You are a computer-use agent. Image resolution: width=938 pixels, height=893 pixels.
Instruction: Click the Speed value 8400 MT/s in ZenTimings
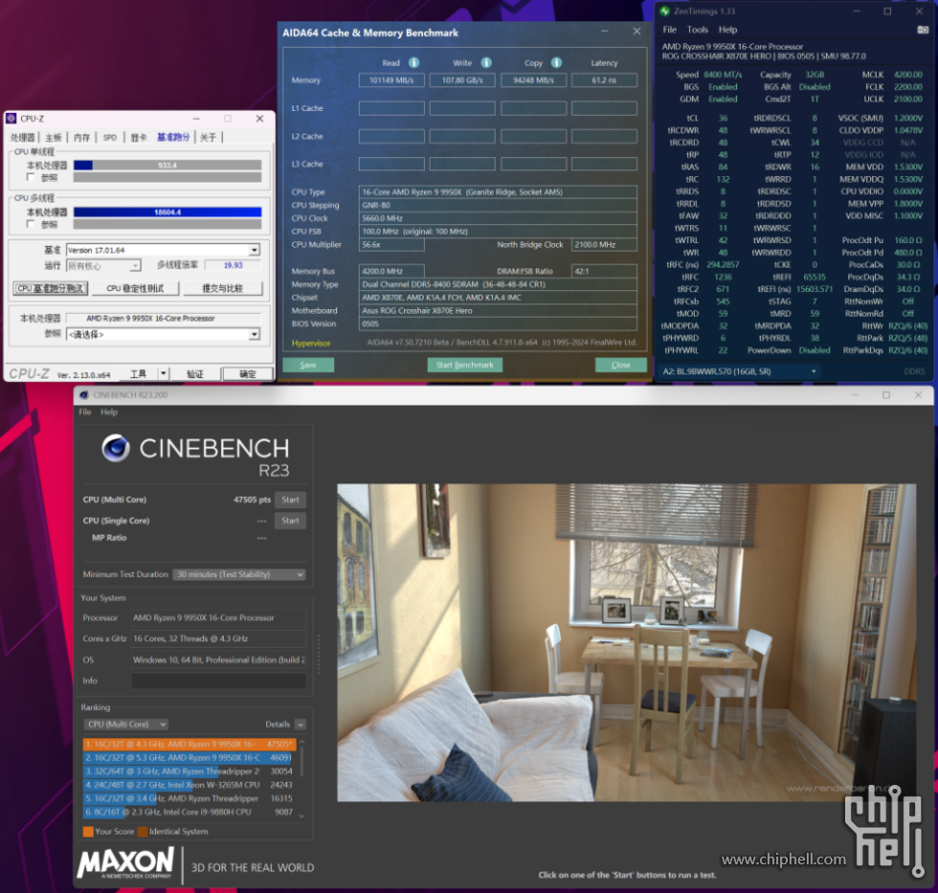pyautogui.click(x=723, y=75)
